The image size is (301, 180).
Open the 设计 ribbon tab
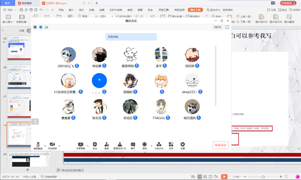pos(81,10)
